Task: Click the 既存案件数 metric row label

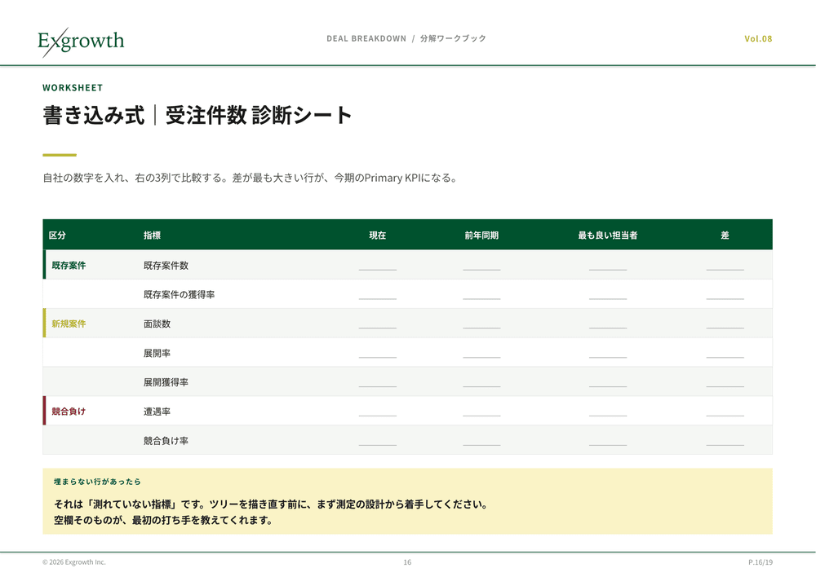Action: click(166, 265)
